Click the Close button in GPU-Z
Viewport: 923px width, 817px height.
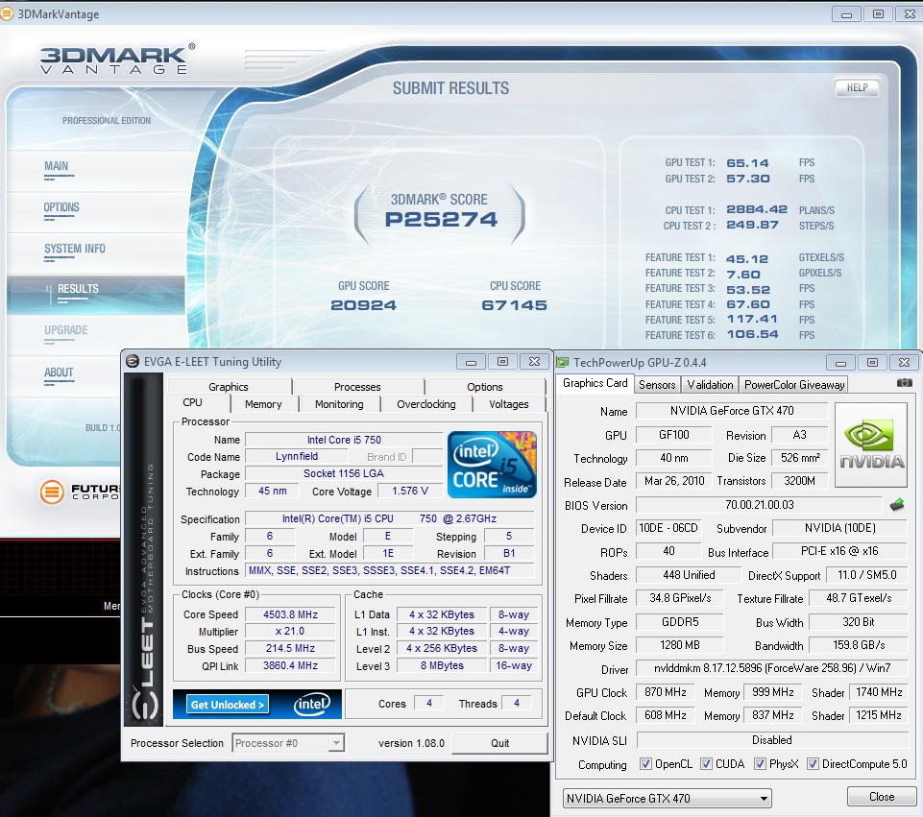point(881,797)
